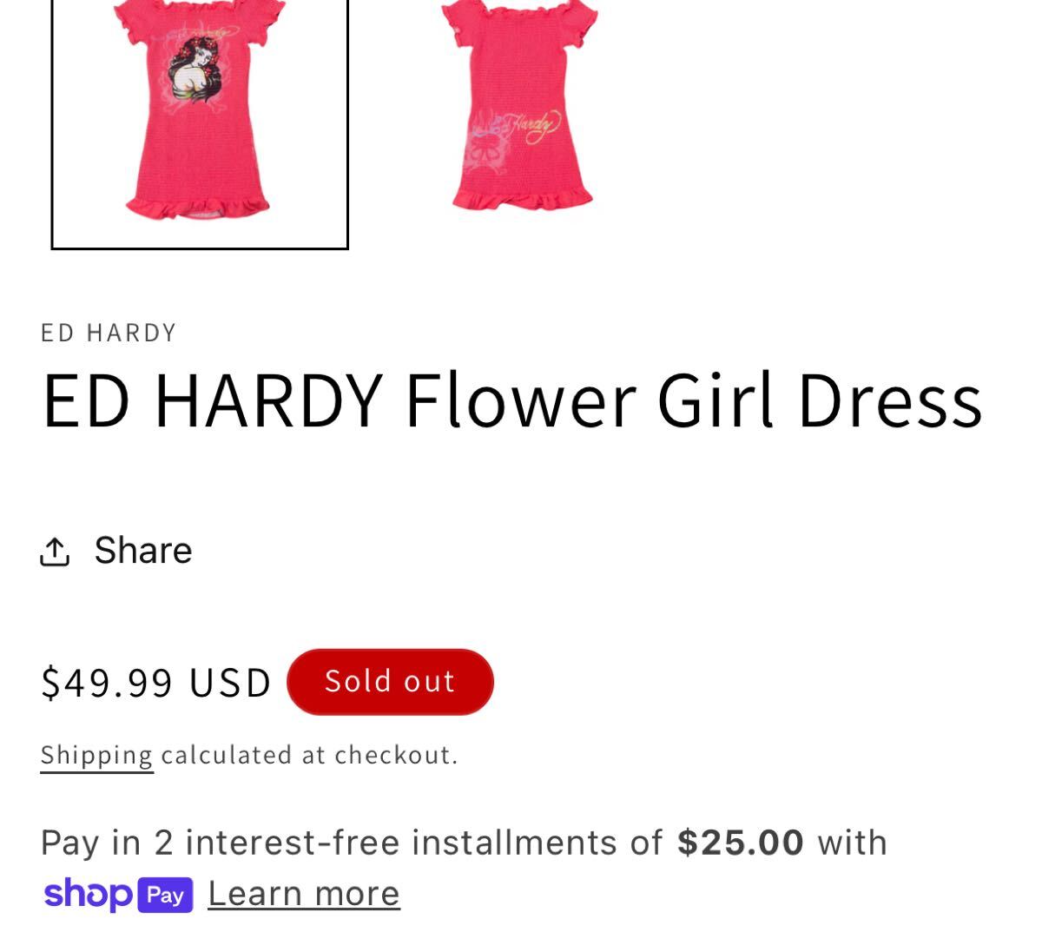Click the ED HARDY Flower Girl Dress title

click(x=512, y=400)
